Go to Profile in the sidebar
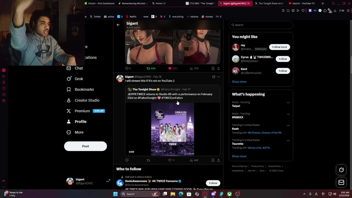The image size is (352, 198). pos(76,122)
